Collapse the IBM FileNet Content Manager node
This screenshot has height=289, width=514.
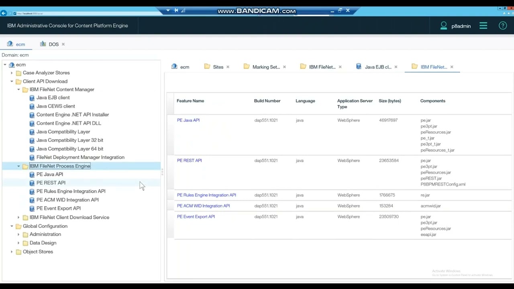coord(18,90)
